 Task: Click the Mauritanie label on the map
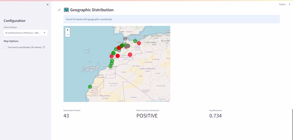click(x=105, y=96)
